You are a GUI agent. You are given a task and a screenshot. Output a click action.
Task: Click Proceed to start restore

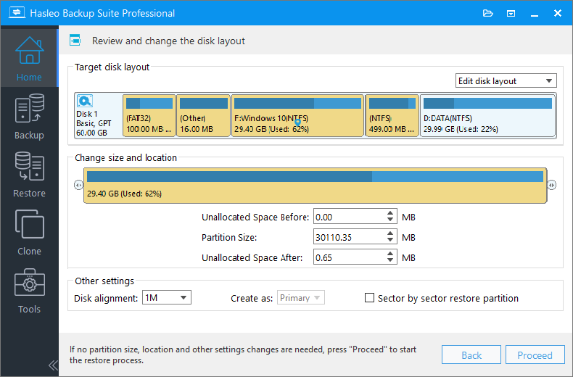coord(535,355)
